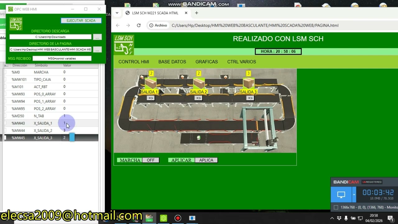398x224 pixels.
Task: Click the page directory path field
Action: tap(50, 49)
